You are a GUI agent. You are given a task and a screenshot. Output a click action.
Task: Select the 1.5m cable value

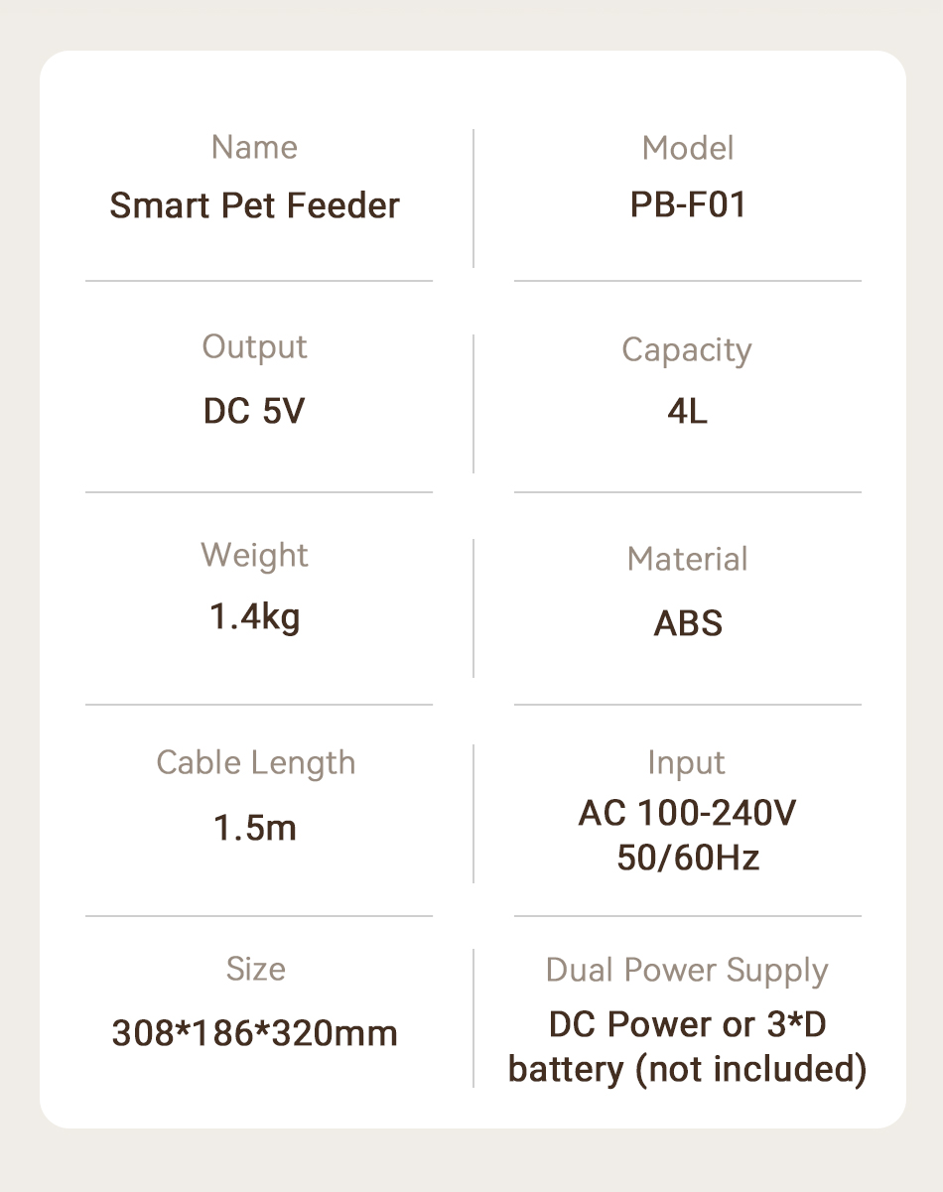tap(254, 827)
